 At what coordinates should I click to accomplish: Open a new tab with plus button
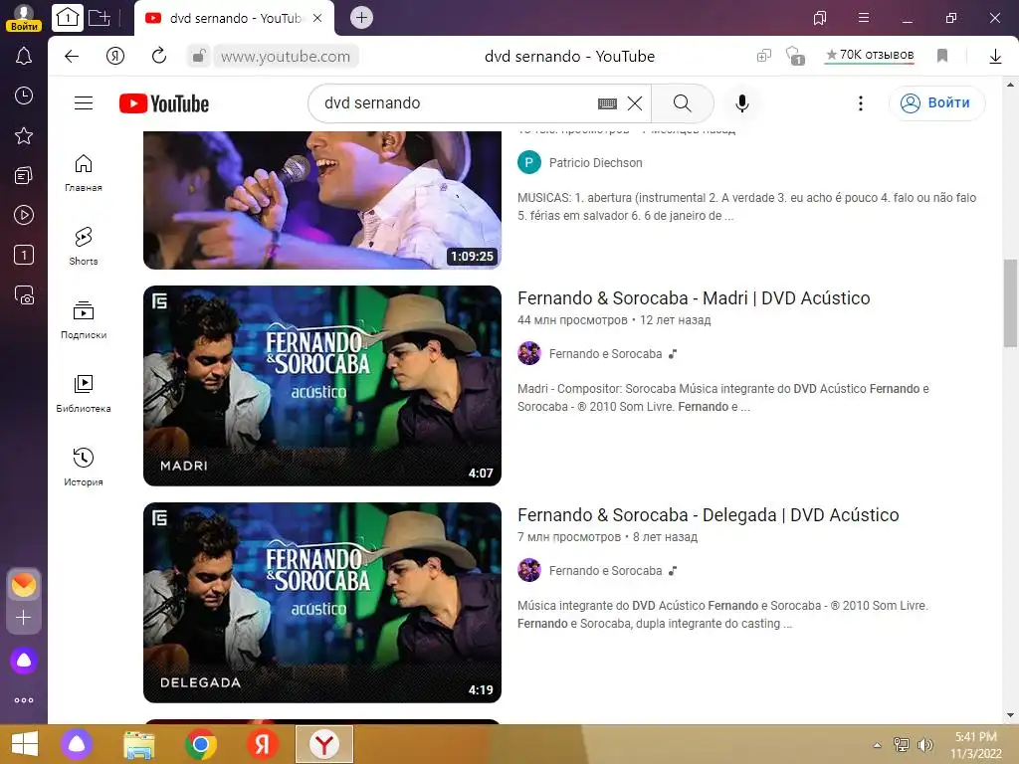click(362, 18)
